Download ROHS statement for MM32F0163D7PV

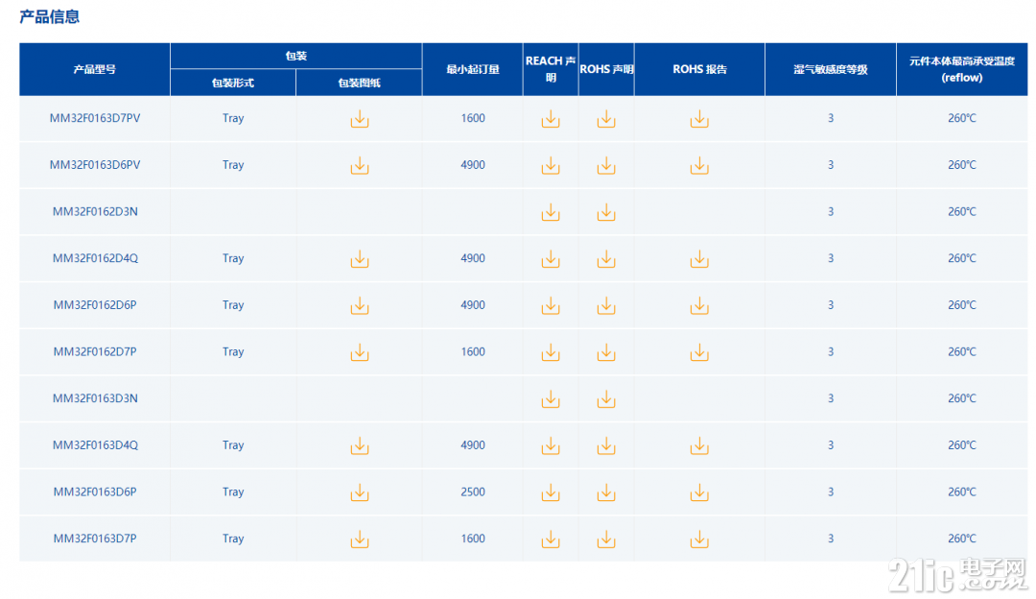606,120
